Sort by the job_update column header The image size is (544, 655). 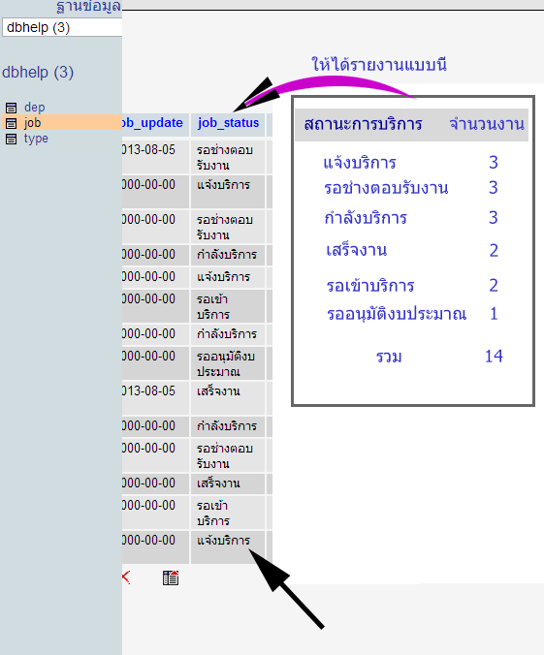click(152, 123)
